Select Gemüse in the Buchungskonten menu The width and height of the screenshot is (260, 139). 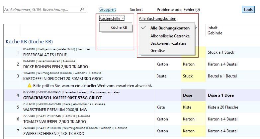157,51
